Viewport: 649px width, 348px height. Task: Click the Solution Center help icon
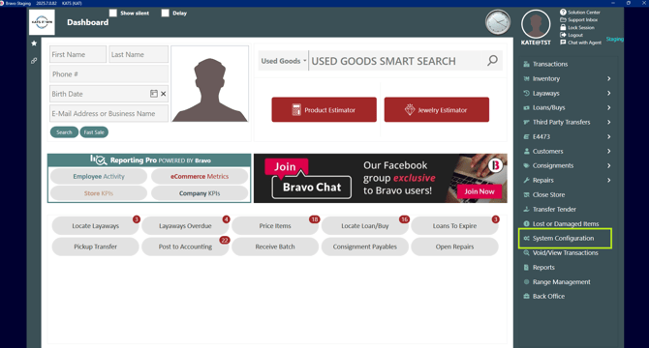pyautogui.click(x=563, y=13)
